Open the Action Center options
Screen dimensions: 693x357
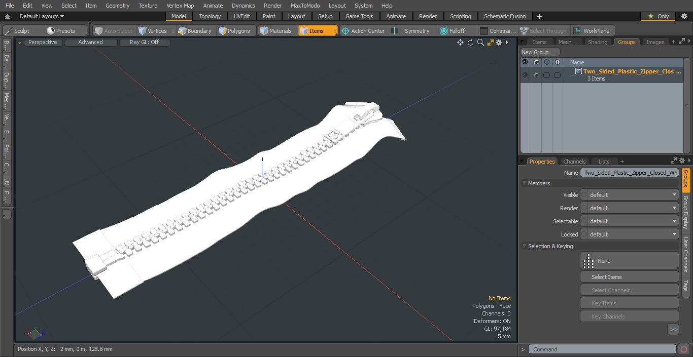coord(363,31)
